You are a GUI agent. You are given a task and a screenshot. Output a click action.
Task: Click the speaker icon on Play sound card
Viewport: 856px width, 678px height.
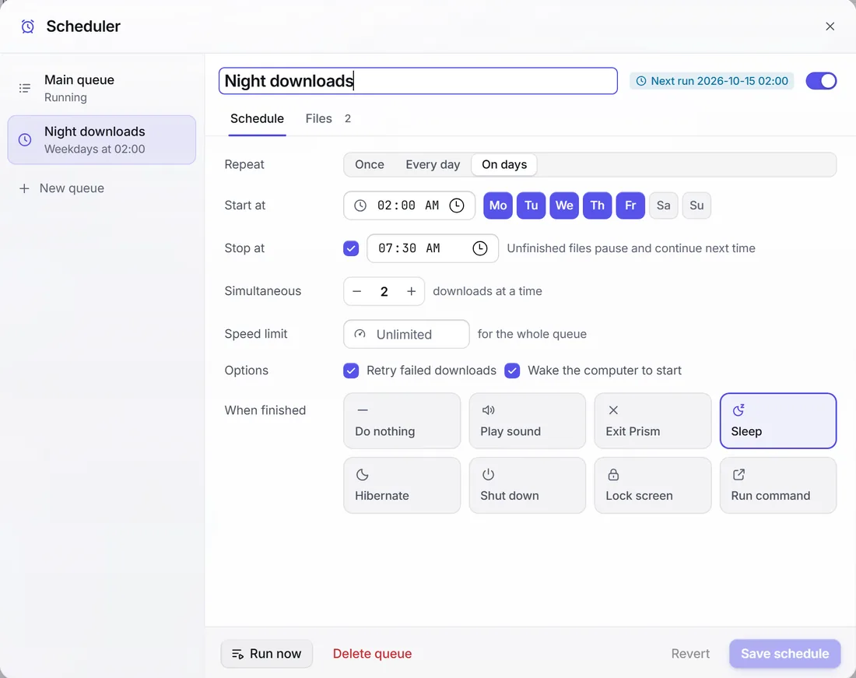tap(488, 410)
